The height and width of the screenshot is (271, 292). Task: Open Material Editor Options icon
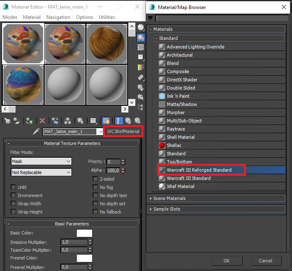141,87
